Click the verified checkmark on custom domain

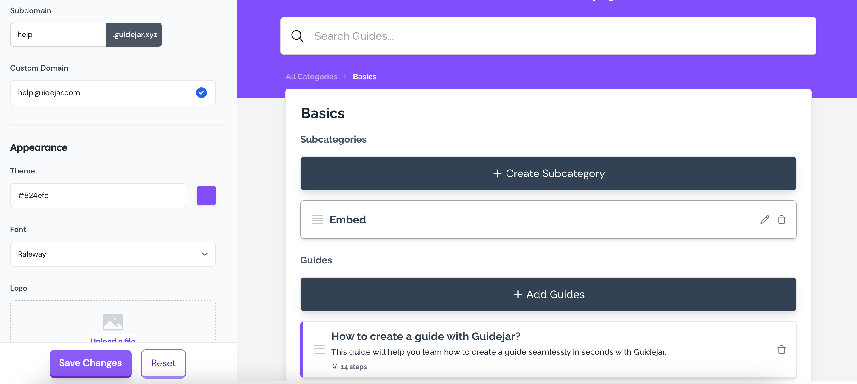[201, 92]
